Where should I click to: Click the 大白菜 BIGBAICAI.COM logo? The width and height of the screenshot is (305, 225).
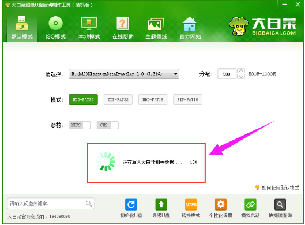262,27
